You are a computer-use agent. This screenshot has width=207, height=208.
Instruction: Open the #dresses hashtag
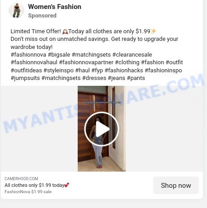pyautogui.click(x=94, y=78)
